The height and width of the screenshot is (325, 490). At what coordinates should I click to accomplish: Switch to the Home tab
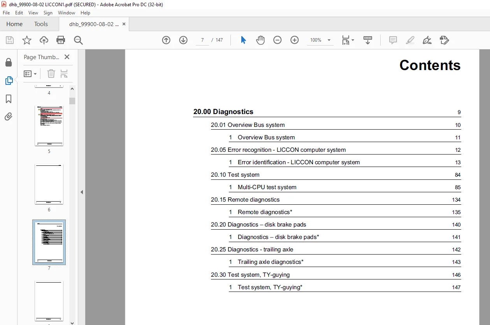click(14, 24)
